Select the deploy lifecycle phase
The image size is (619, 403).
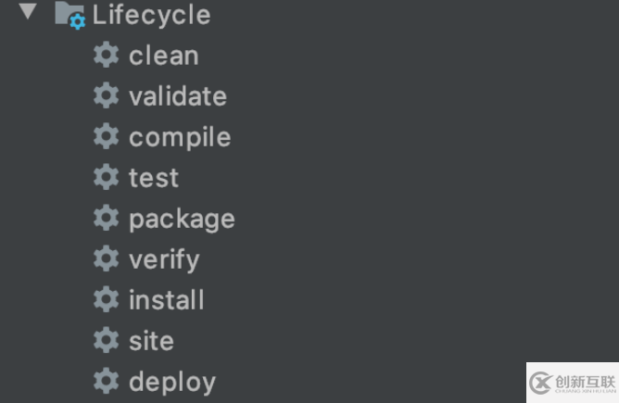pos(172,383)
